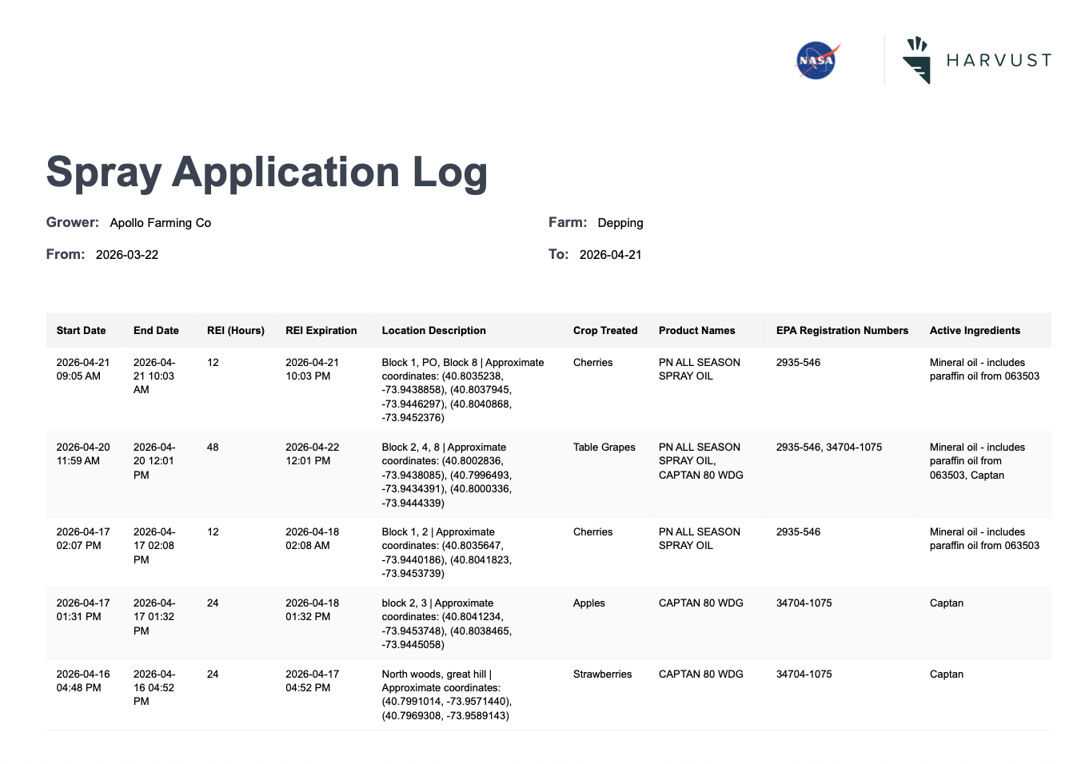This screenshot has width=1089, height=764.
Task: Select product "PN ALL SEASON SPRAY OIL, CAPTAN 80 WDG"
Action: coord(701,461)
